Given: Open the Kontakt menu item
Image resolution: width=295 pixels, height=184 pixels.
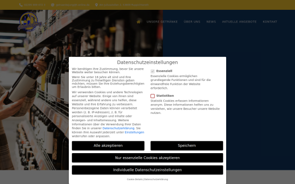Looking at the screenshot, I should [270, 22].
